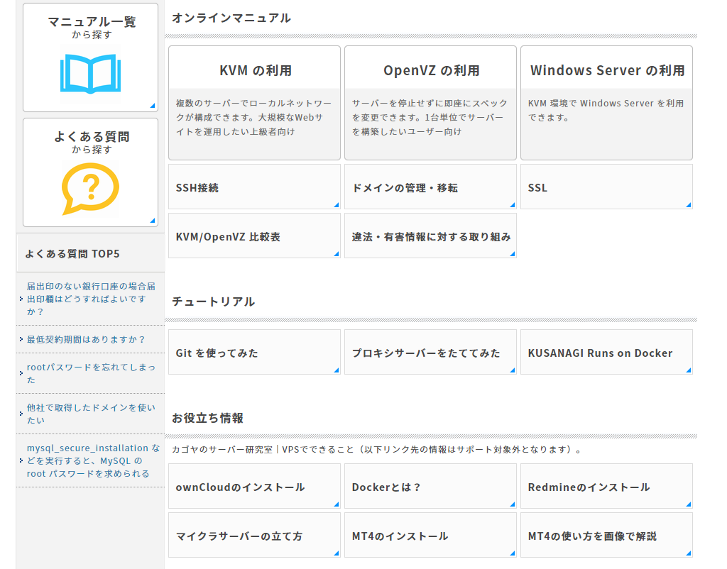This screenshot has height=569, width=727.
Task: Open ownCloudのインストール article
Action: [x=254, y=487]
